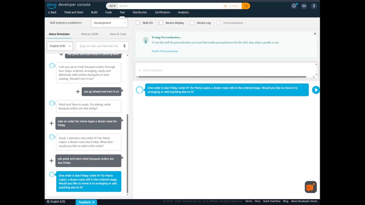Switch to the Code tab

[x=109, y=12]
